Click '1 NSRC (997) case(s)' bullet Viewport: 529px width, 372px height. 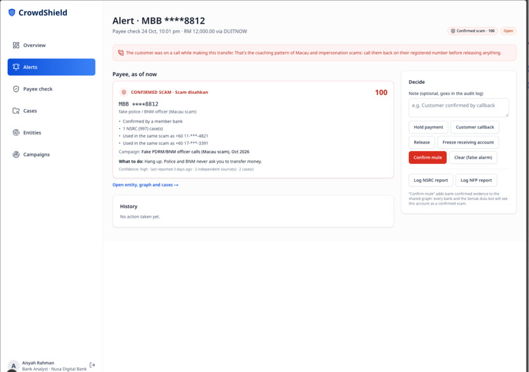coord(142,129)
